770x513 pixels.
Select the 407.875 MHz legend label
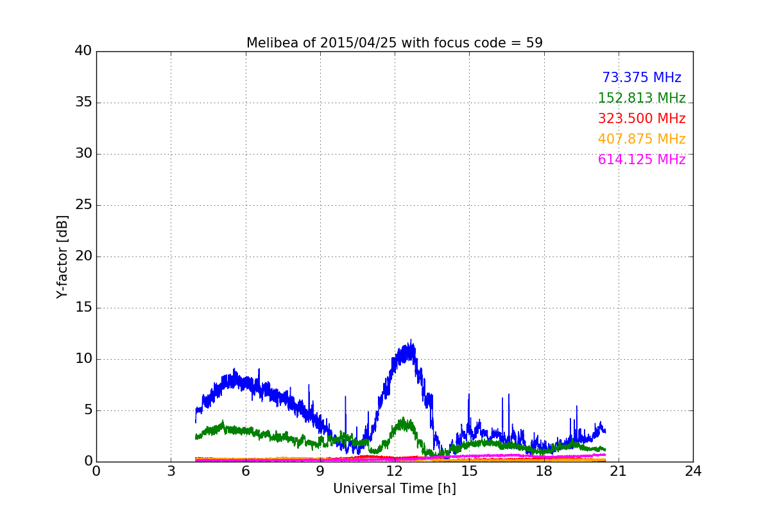click(x=642, y=139)
